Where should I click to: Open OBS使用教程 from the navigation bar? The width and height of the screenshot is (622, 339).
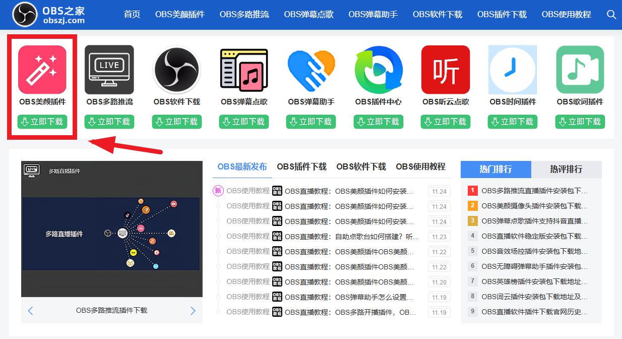pyautogui.click(x=566, y=15)
